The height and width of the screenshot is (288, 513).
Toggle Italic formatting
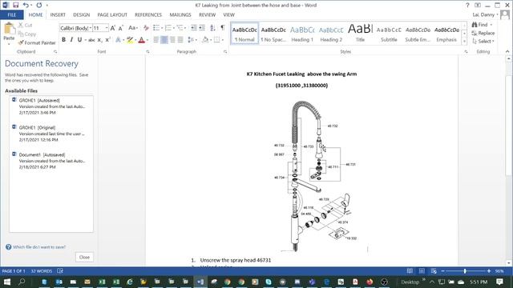coord(71,40)
